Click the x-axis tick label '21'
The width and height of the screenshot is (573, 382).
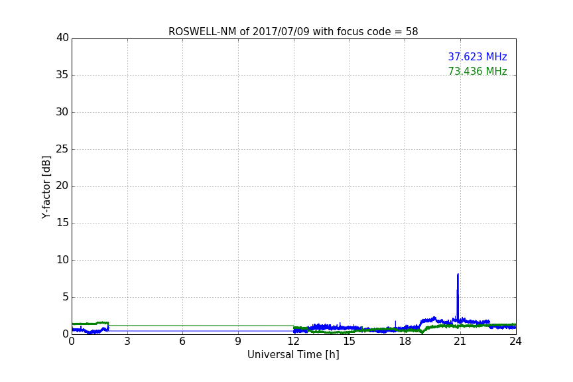tap(460, 342)
